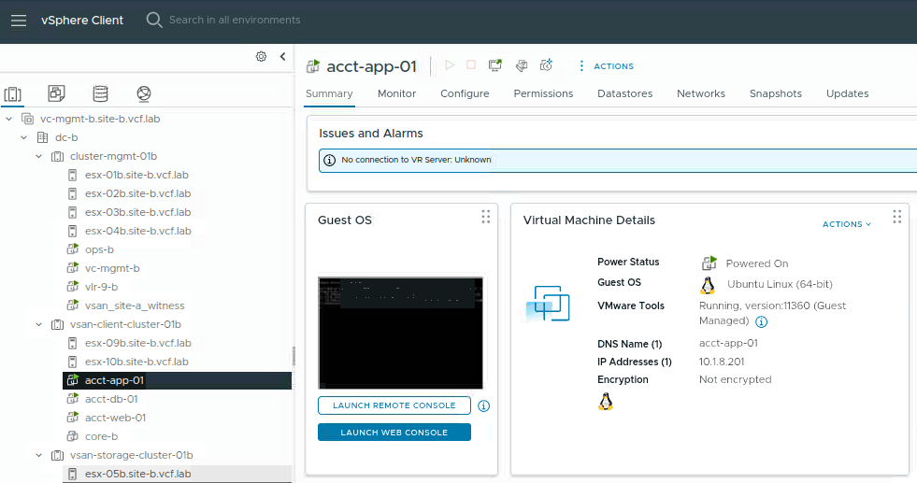Click the Take Snapshot toolbar icon
This screenshot has height=483, width=917.
point(547,65)
